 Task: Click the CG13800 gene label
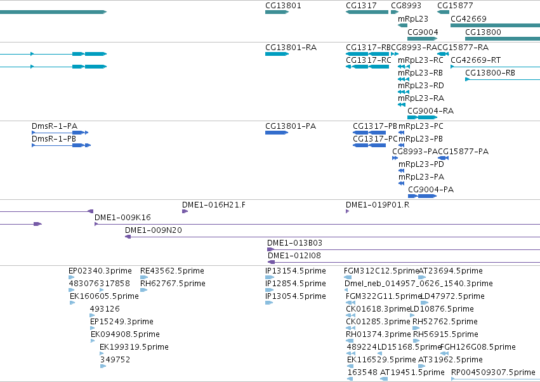pyautogui.click(x=483, y=32)
